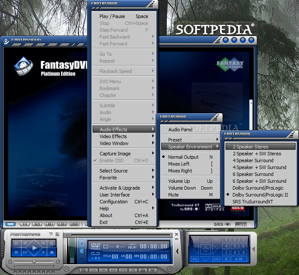Screen dimensions: 299x275
Task: Click the SUB button on remote pad
Action: coord(195,239)
